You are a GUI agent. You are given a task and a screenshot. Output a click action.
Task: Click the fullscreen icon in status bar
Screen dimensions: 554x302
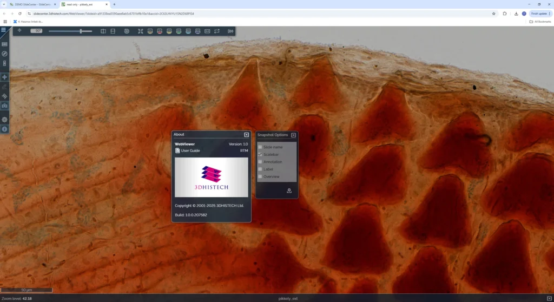(x=549, y=298)
